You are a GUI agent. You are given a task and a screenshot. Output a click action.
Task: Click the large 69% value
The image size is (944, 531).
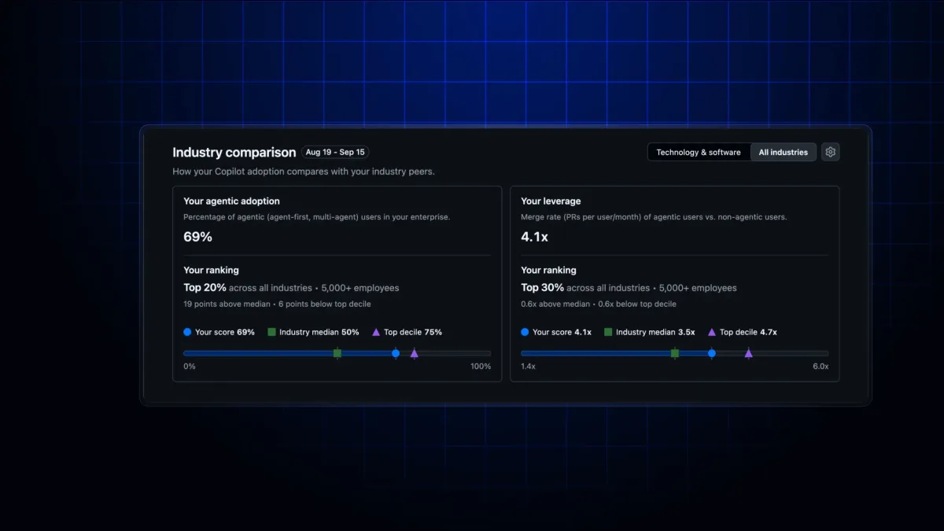[x=197, y=237]
